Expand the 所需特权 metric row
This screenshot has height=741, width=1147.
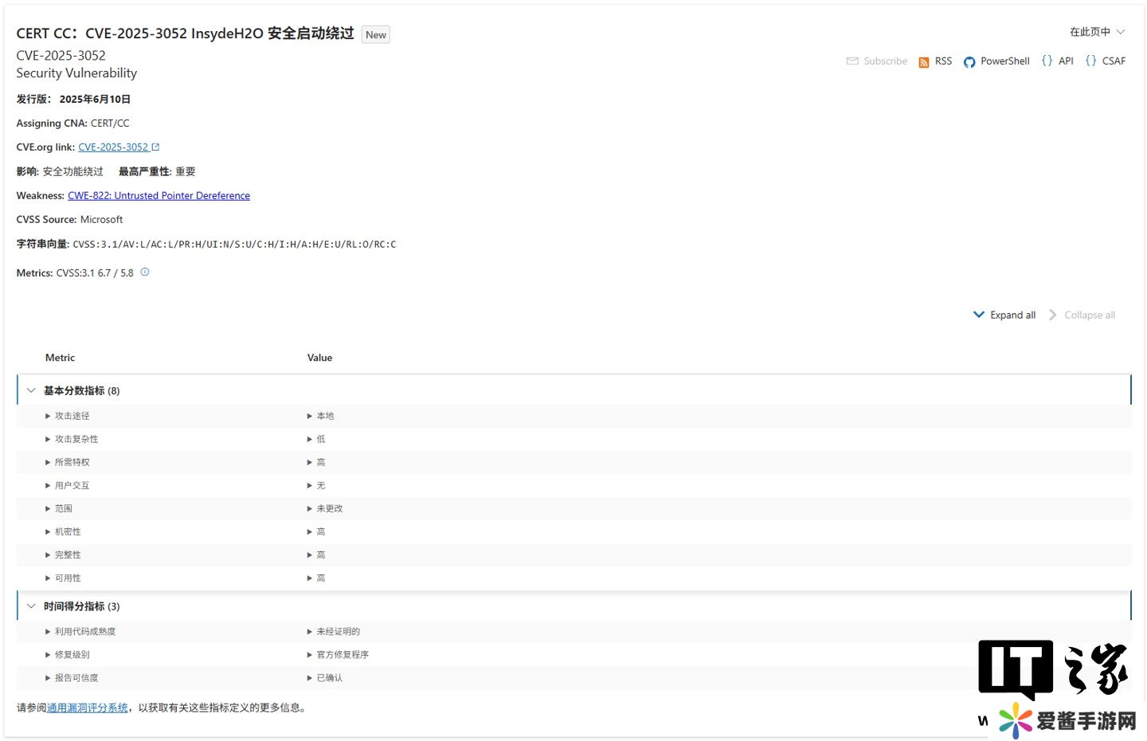click(x=49, y=462)
